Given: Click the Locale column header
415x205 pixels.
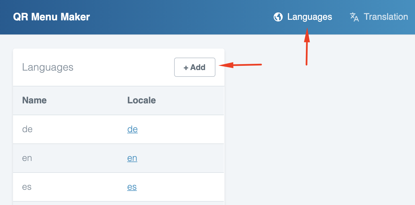Looking at the screenshot, I should click(141, 100).
